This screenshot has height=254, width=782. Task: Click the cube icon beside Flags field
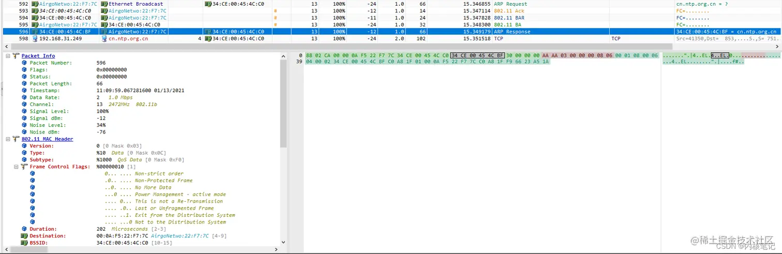(24, 69)
